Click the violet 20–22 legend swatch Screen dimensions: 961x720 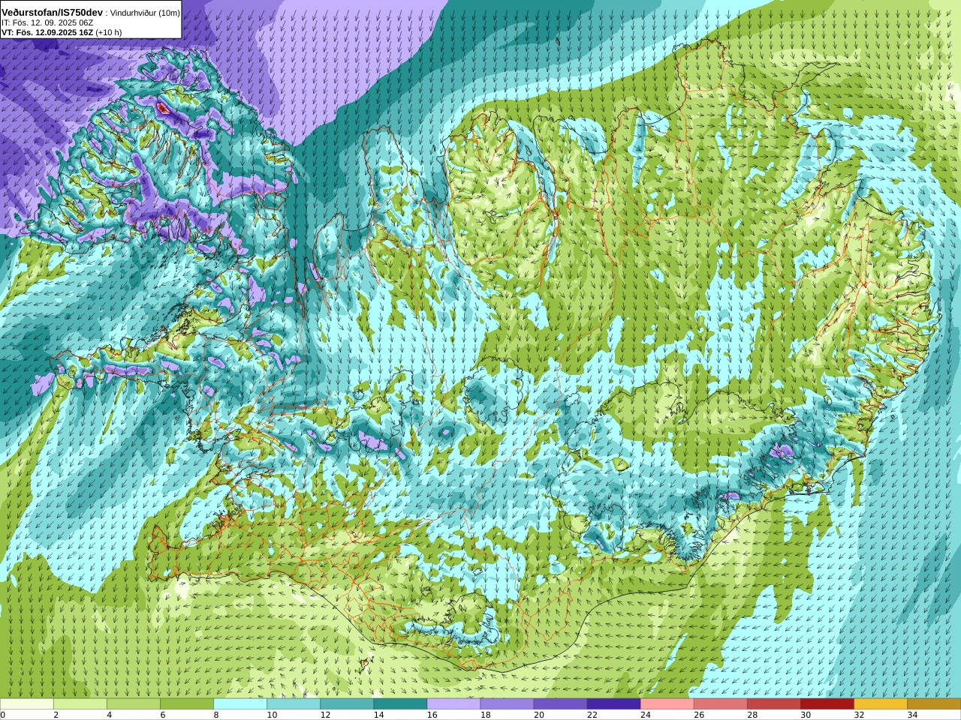pyautogui.click(x=560, y=704)
